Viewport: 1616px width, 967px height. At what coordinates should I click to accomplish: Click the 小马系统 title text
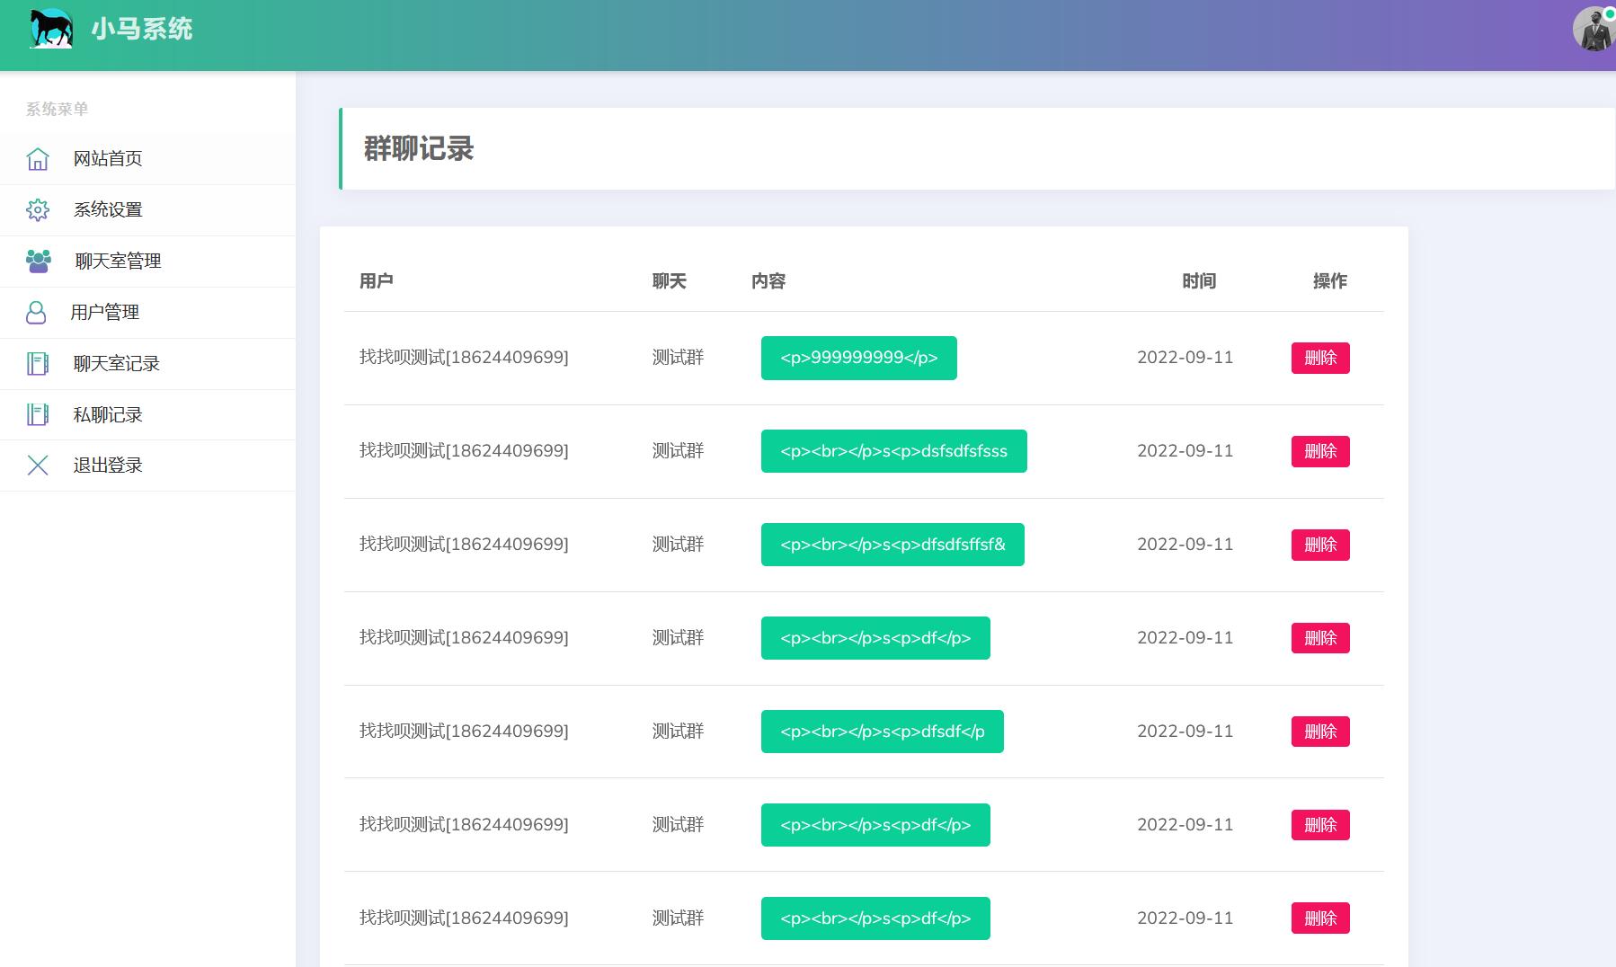(x=142, y=29)
